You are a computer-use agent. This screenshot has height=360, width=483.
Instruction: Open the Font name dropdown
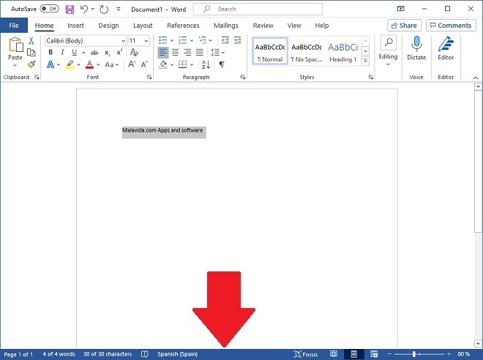tap(123, 41)
